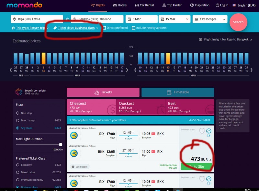
Task: Select Premium economy class radio
Action: coord(18,180)
